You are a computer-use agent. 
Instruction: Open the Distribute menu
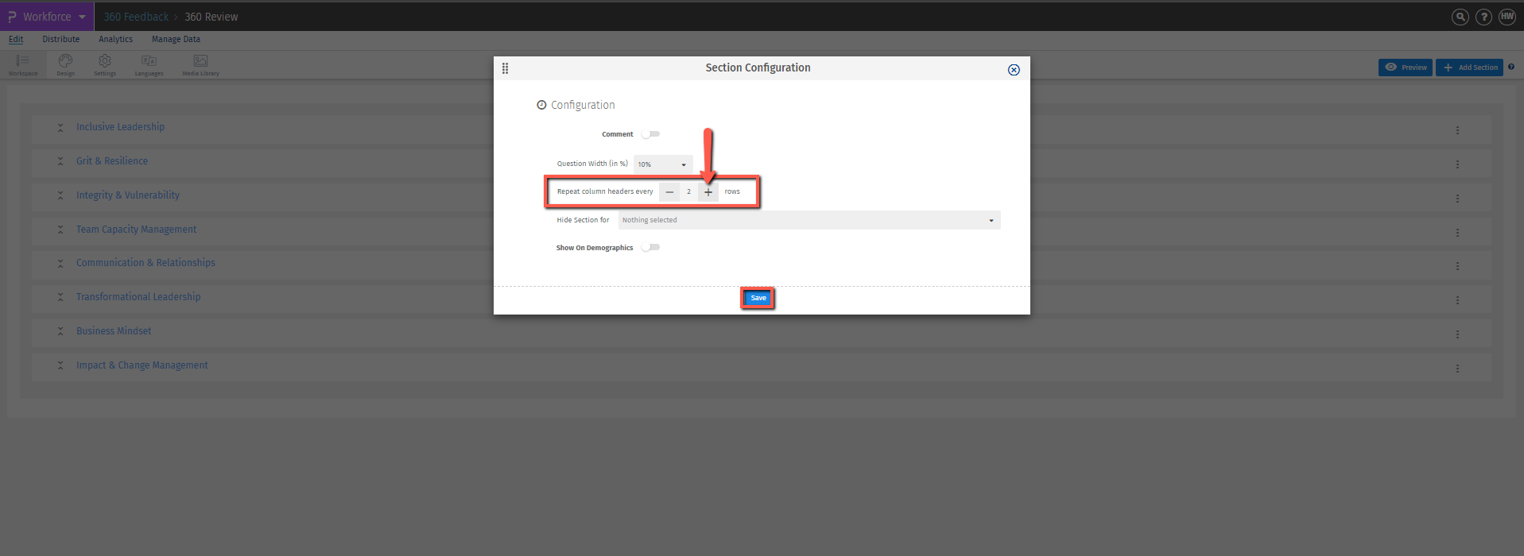[61, 39]
